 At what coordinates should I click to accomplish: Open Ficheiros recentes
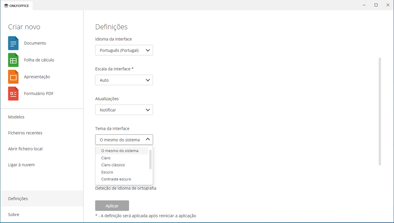coord(42,133)
